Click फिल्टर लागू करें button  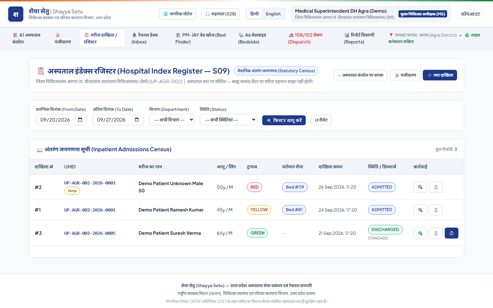tap(284, 120)
